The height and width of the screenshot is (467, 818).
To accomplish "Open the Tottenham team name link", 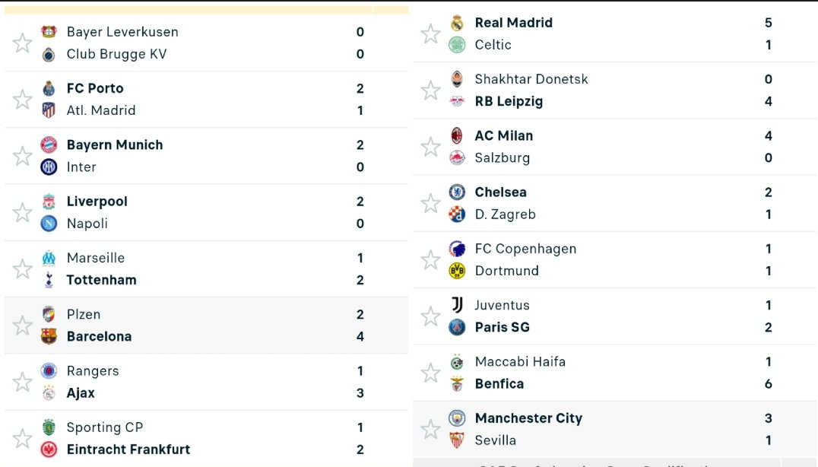I will [102, 280].
